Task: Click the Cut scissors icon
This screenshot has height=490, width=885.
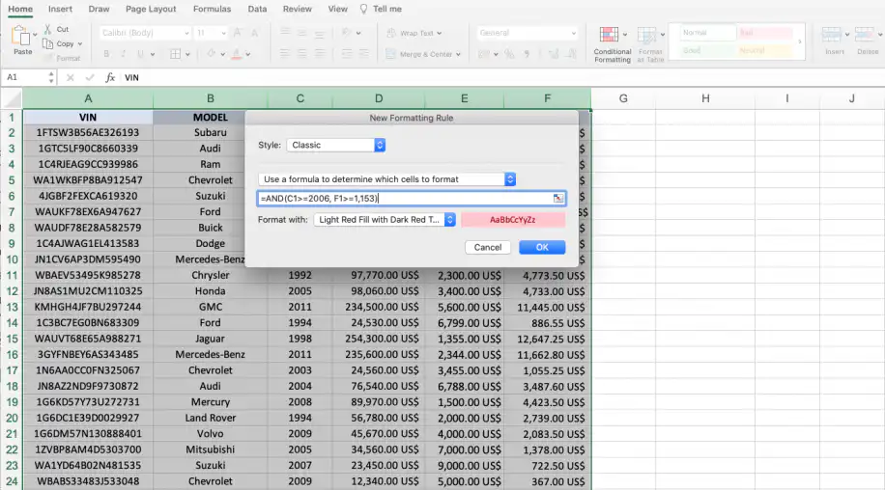Action: pos(48,29)
